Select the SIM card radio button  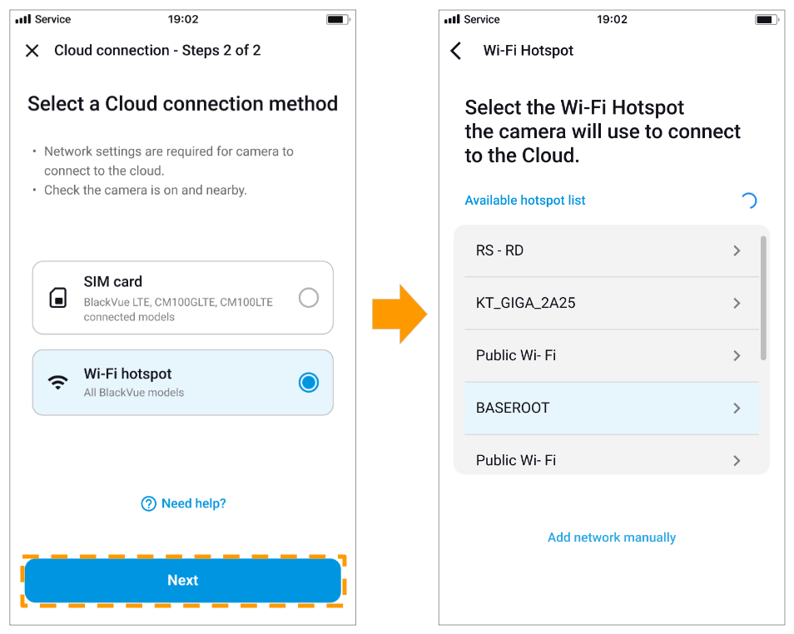pyautogui.click(x=309, y=298)
